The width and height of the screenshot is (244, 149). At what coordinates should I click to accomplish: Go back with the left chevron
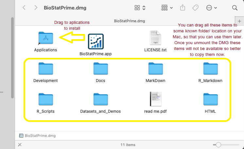[24, 8]
